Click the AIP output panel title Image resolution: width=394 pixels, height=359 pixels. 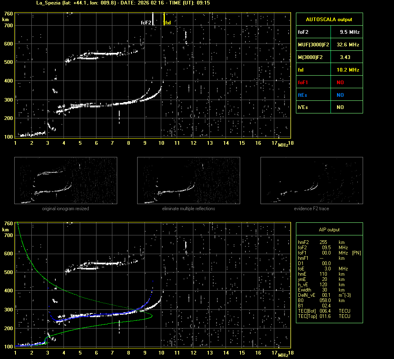(x=329, y=230)
